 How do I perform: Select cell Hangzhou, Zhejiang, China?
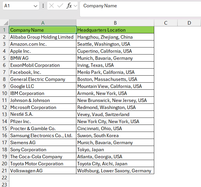pyautogui.click(x=115, y=37)
